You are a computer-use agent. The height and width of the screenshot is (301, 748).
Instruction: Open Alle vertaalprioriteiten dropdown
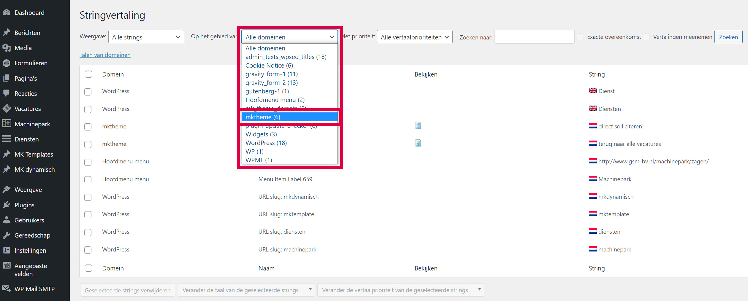tap(415, 37)
